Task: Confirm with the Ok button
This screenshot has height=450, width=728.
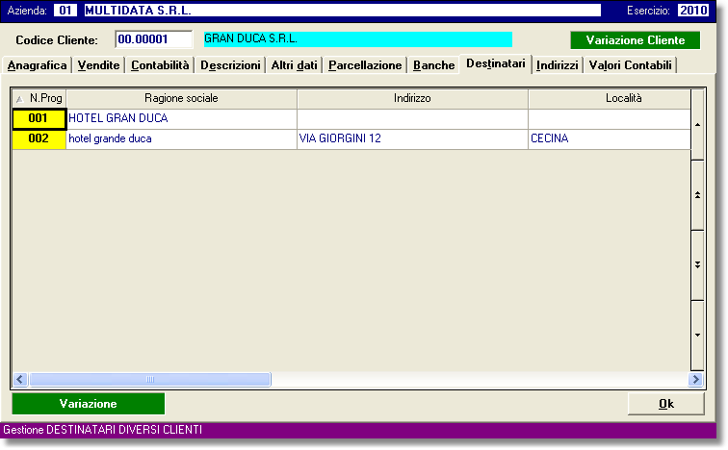Action: 666,404
